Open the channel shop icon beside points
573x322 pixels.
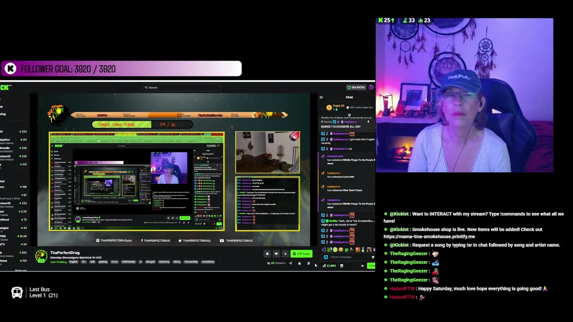point(342,266)
